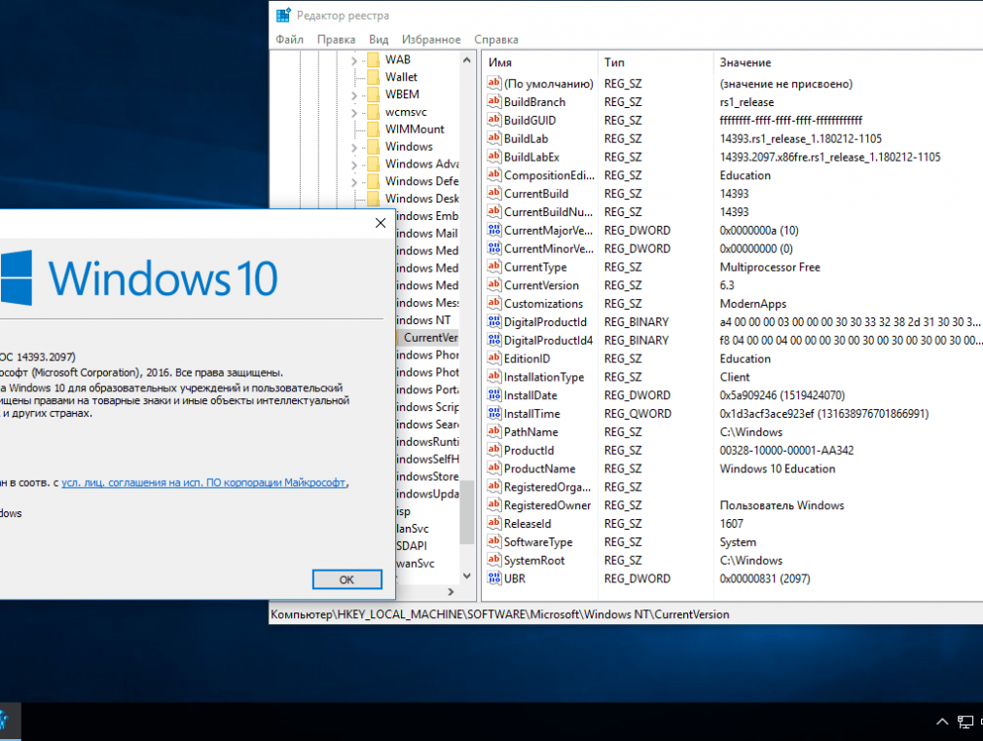Screen dimensions: 983x741
Task: Click the value 'Windows 10 Education'
Action: (x=777, y=468)
